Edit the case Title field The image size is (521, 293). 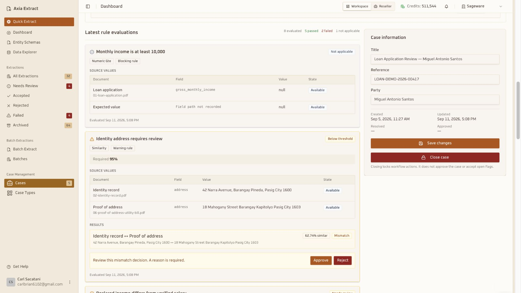point(435,59)
